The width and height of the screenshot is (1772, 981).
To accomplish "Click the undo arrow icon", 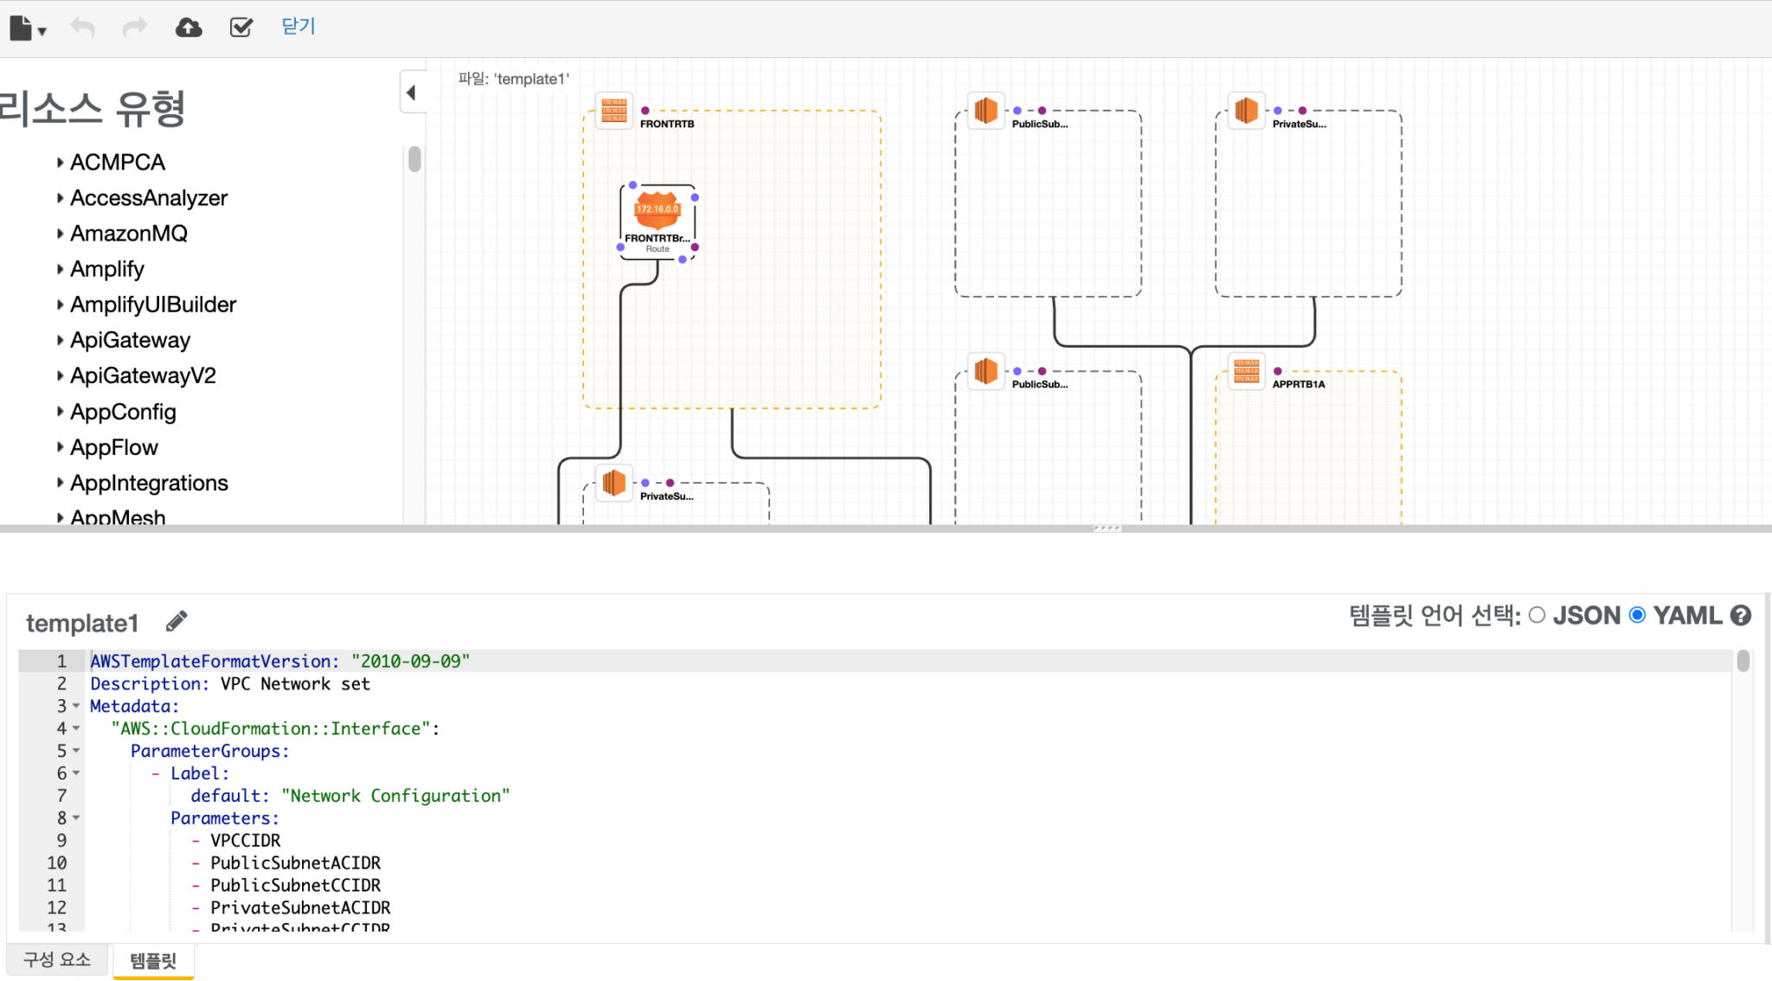I will (82, 28).
